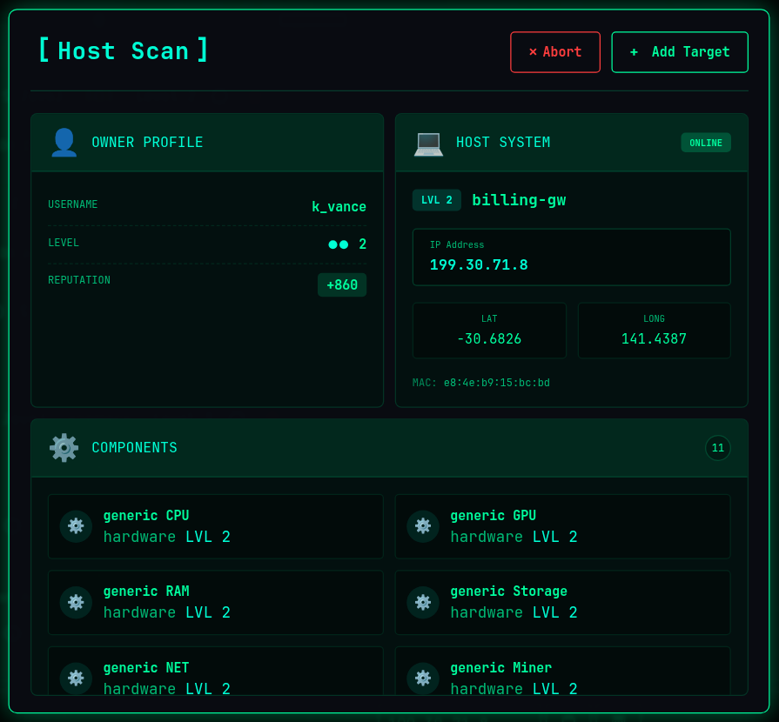This screenshot has width=779, height=722.
Task: Select the generic NET label
Action: (146, 668)
